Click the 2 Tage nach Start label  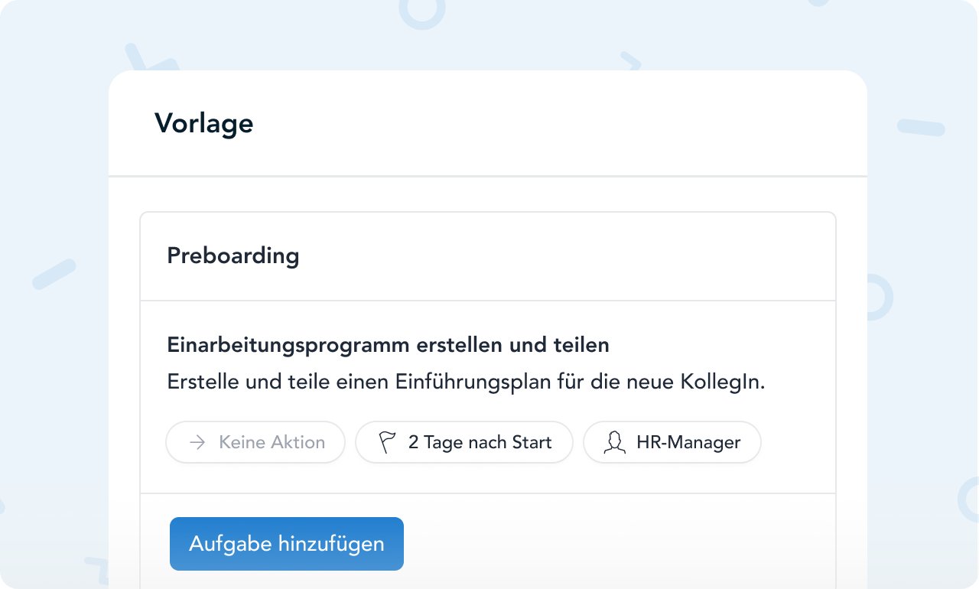coord(480,442)
